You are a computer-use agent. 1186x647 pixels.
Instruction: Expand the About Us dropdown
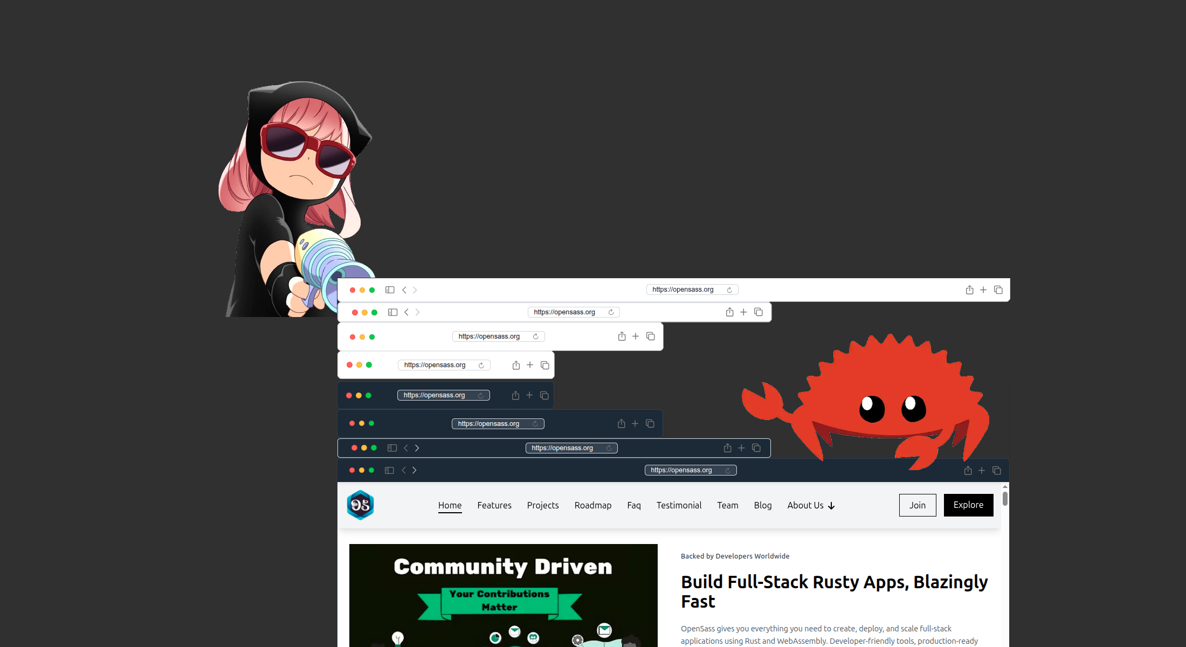coord(811,505)
